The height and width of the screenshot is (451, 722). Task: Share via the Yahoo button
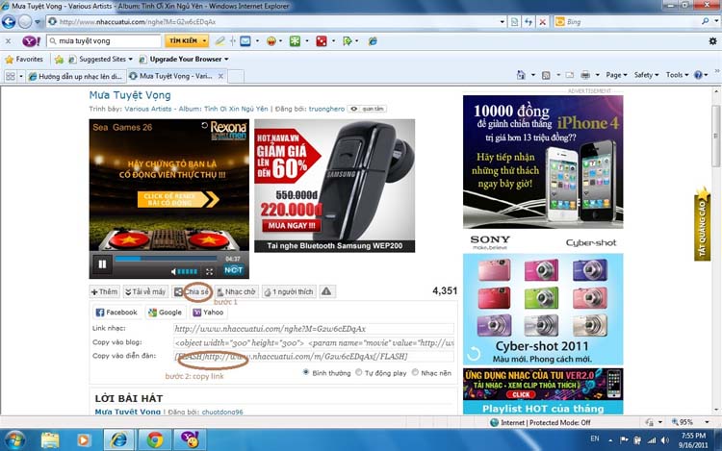click(208, 313)
